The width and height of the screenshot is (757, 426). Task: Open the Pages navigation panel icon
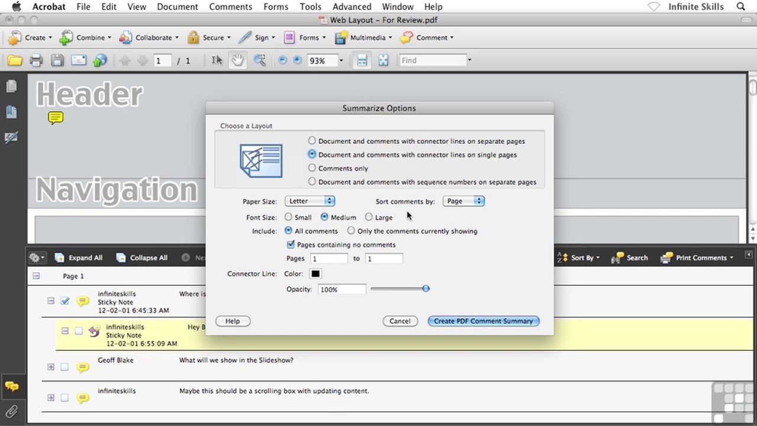(x=11, y=86)
